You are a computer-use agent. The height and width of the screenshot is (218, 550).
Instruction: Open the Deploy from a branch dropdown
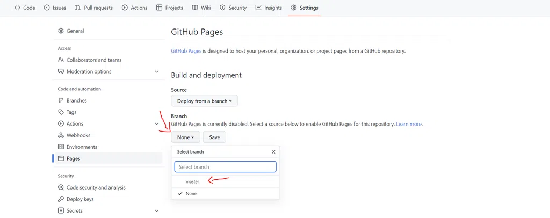[x=205, y=101]
